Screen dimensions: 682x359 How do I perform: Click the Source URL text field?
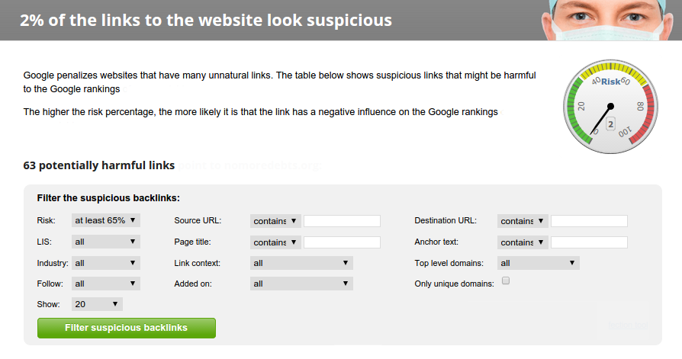pyautogui.click(x=342, y=221)
